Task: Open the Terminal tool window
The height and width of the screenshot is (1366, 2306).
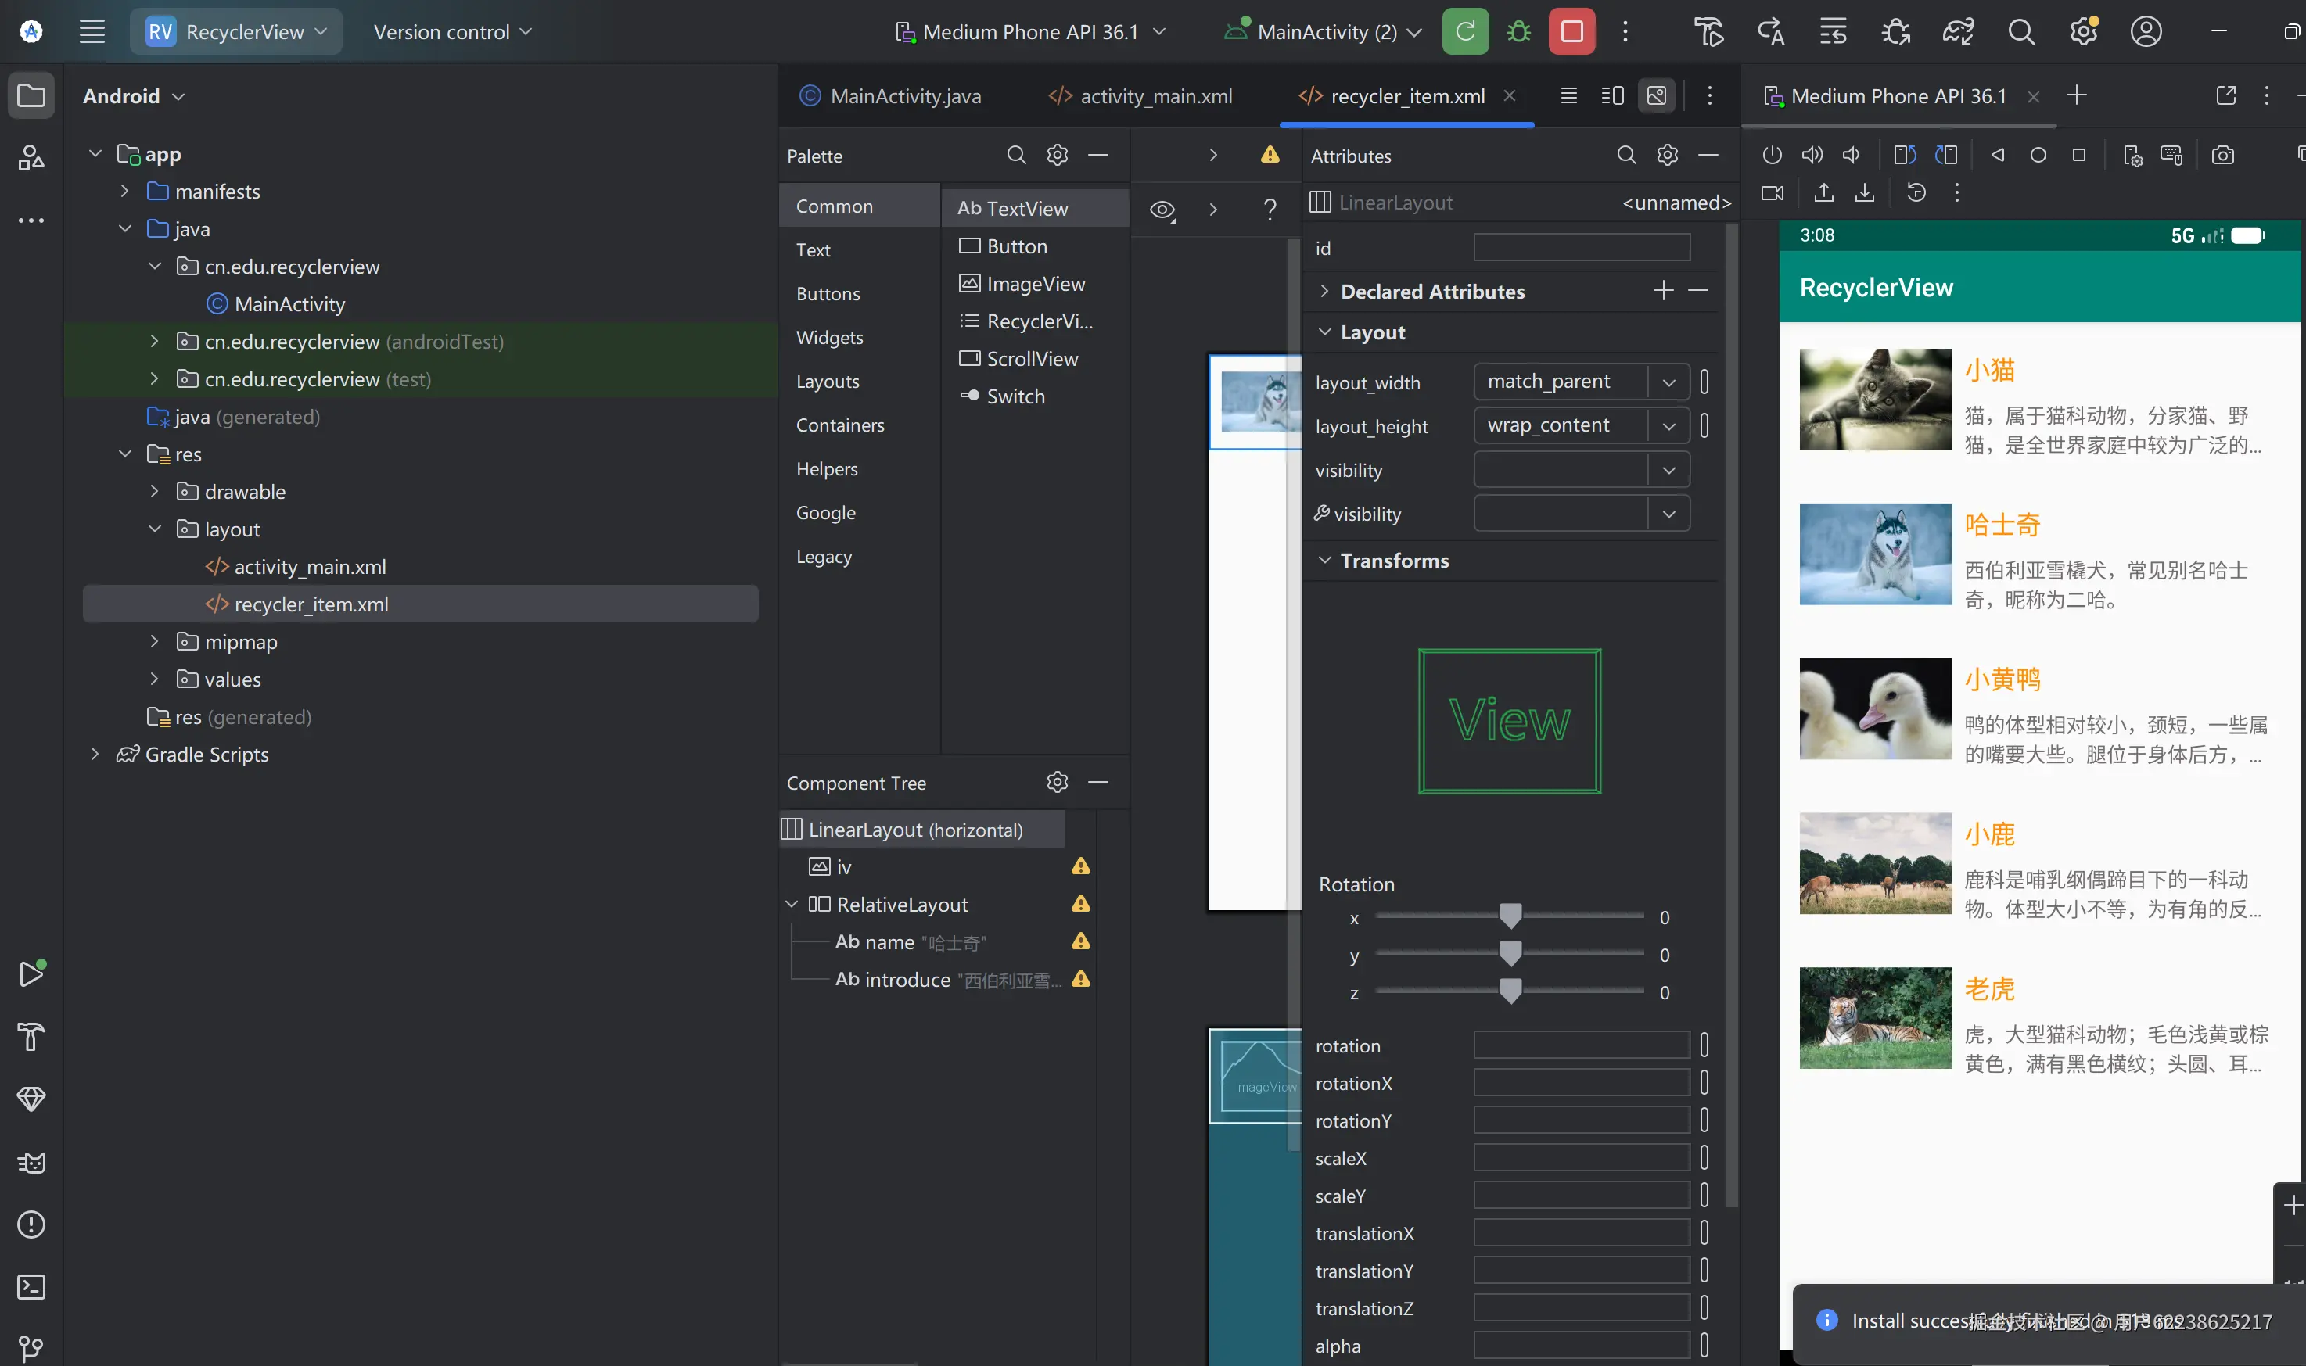Action: pyautogui.click(x=31, y=1286)
